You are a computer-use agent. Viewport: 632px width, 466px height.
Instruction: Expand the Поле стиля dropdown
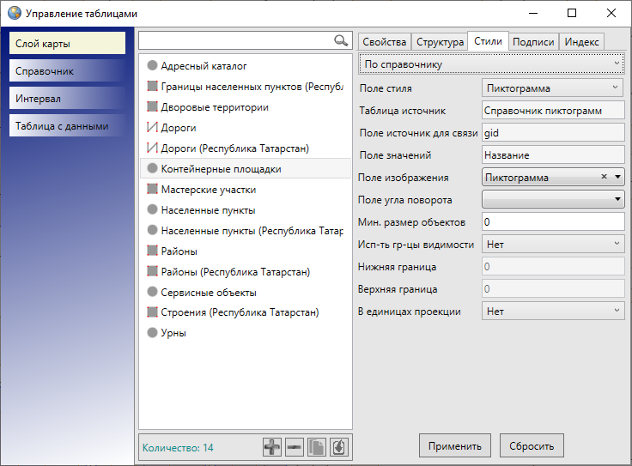[x=552, y=88]
